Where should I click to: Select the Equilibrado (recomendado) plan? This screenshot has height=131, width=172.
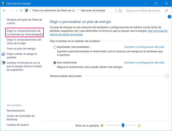pos(55,47)
